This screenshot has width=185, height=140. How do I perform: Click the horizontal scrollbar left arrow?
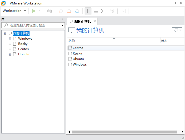(69, 132)
